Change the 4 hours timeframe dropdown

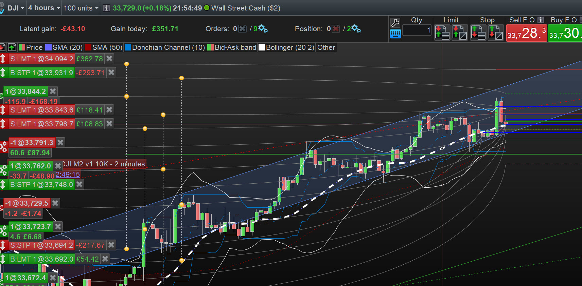[x=44, y=8]
